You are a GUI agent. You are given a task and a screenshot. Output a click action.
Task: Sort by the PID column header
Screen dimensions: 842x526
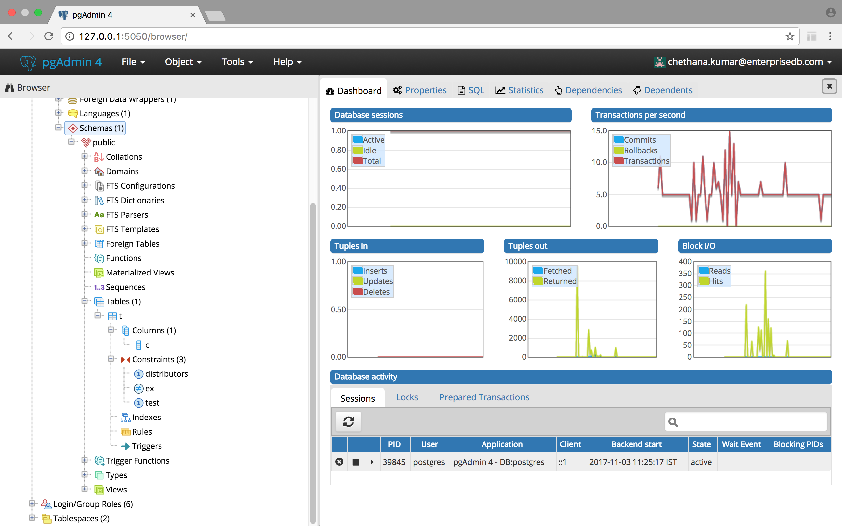pos(394,444)
